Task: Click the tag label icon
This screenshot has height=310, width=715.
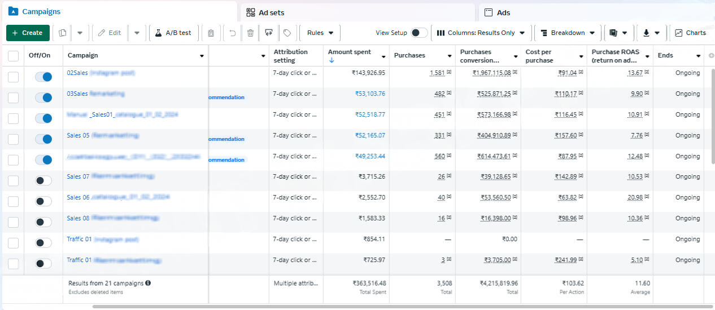Action: pos(287,33)
